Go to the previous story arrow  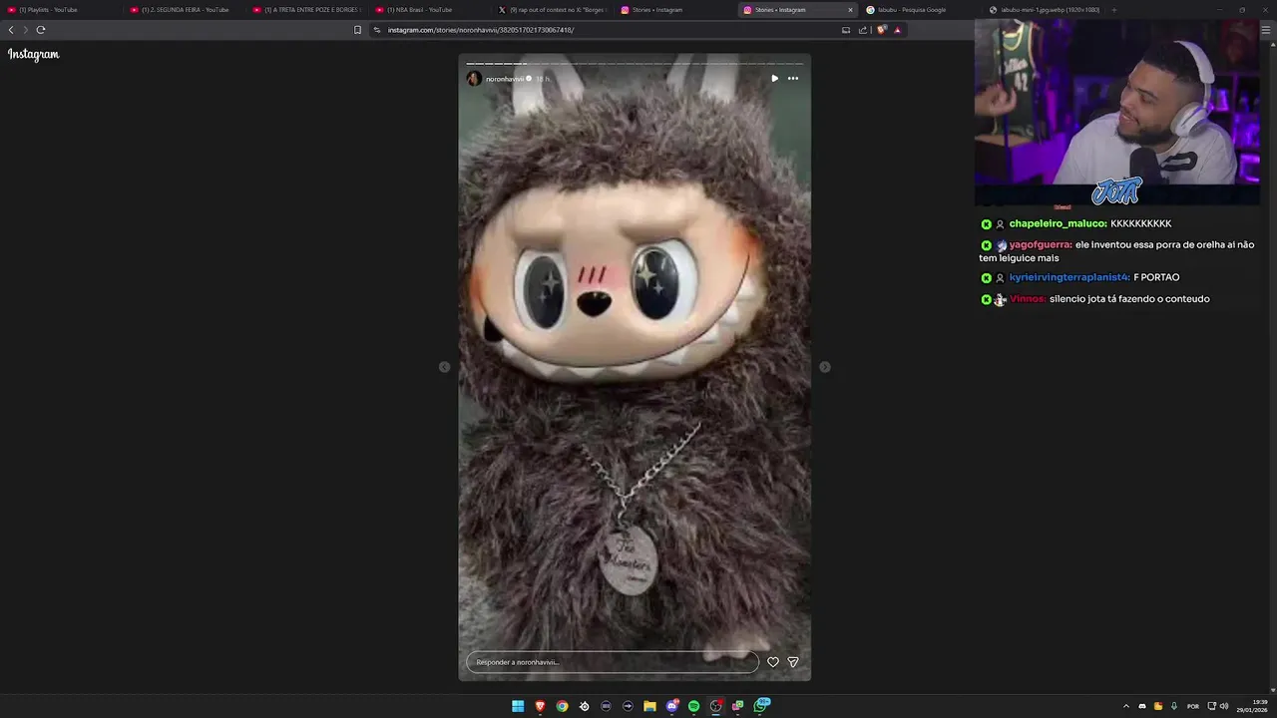[445, 367]
